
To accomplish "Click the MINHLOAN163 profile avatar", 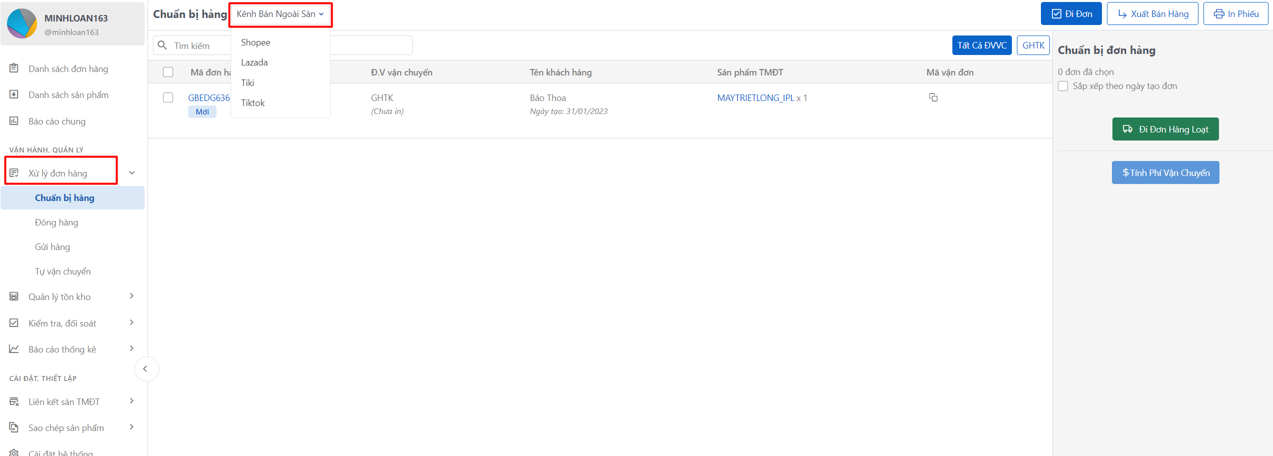I will tap(22, 23).
